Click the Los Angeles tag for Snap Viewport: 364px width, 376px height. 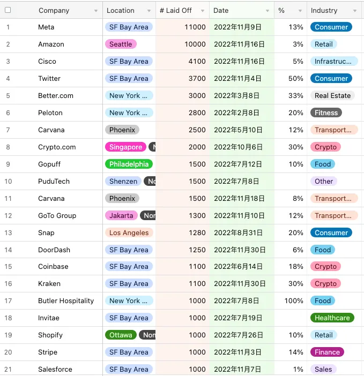[x=129, y=233]
